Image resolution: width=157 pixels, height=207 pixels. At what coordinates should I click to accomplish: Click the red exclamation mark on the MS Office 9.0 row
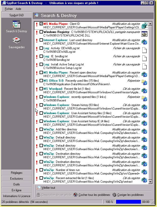click(37, 81)
